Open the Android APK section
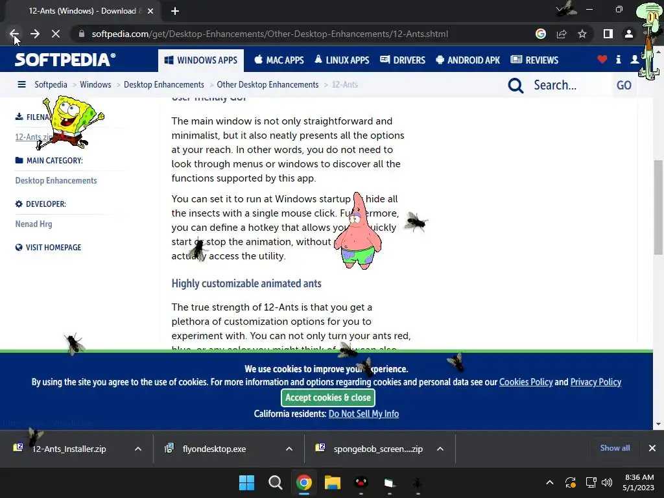Screen dimensions: 664x498 [468, 60]
